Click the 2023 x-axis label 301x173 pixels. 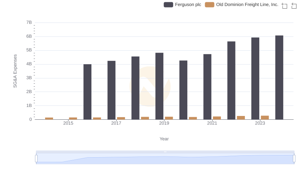tap(260, 123)
